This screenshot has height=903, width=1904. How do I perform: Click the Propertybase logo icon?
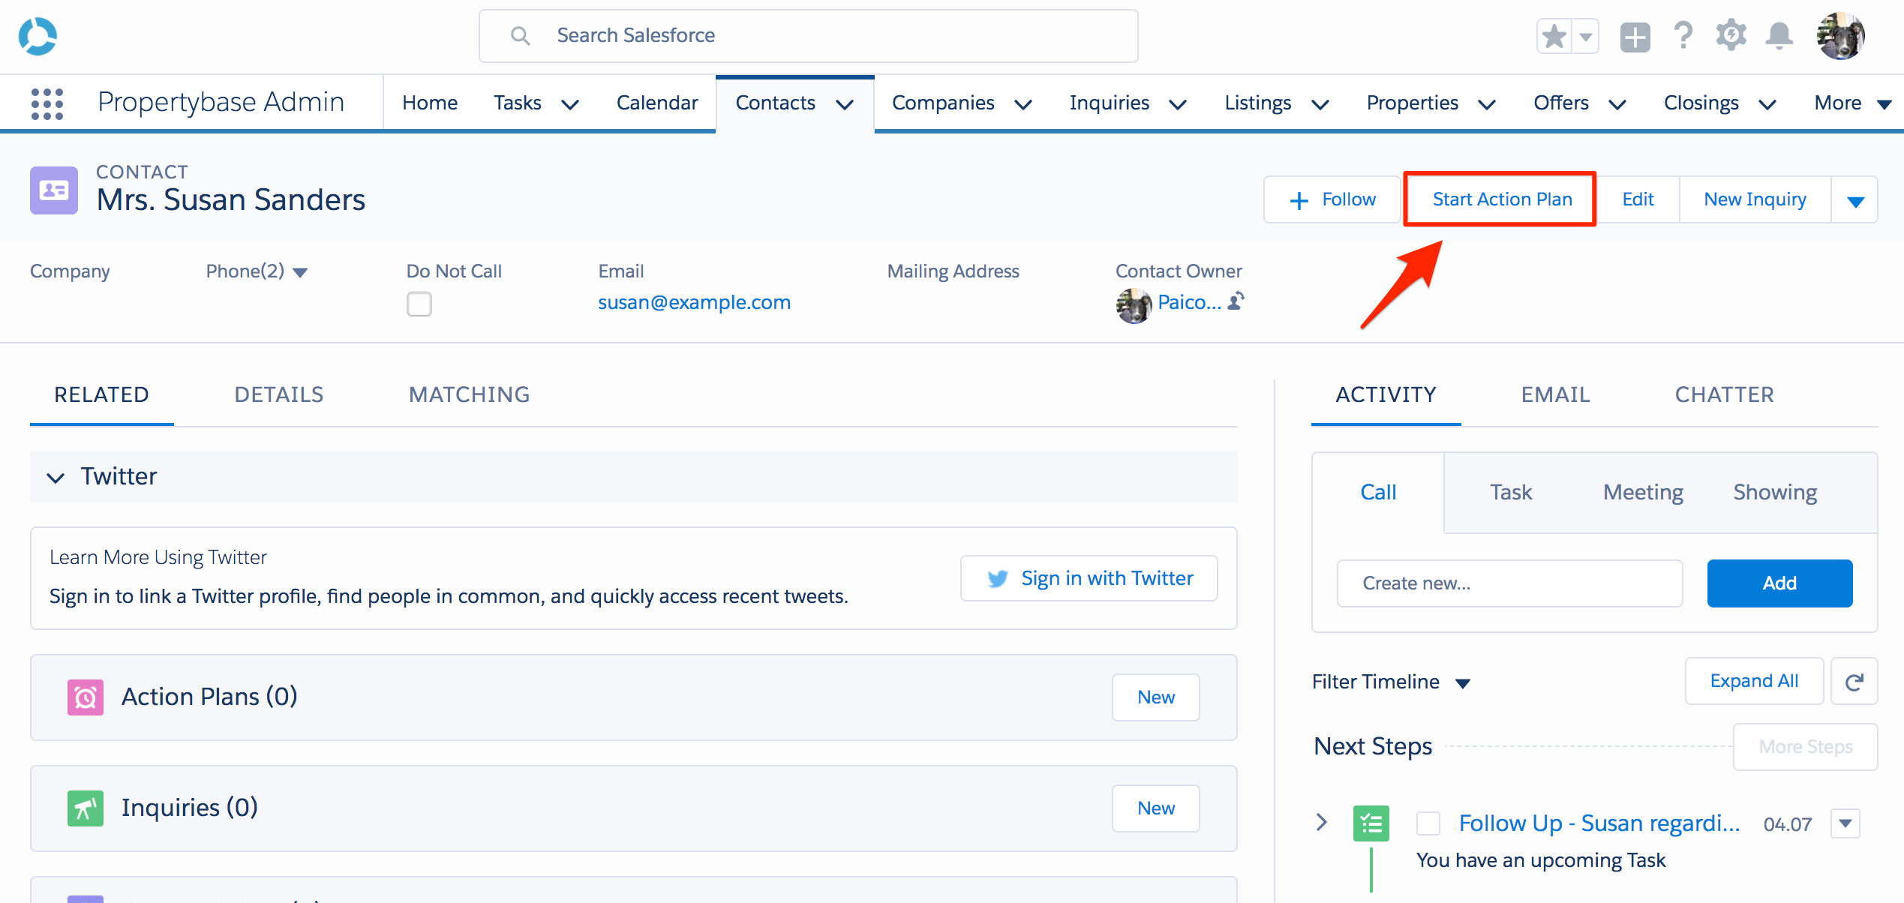coord(38,36)
